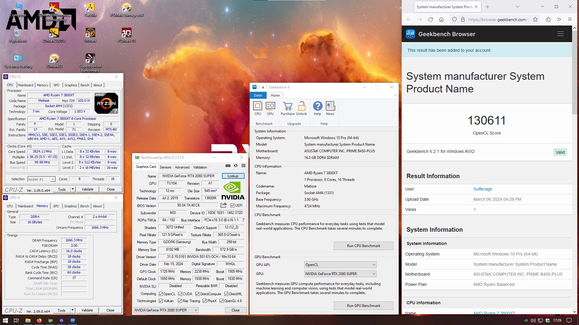Open the PCMark 10 desktop shortcut
This screenshot has width=579, height=325.
tap(126, 35)
